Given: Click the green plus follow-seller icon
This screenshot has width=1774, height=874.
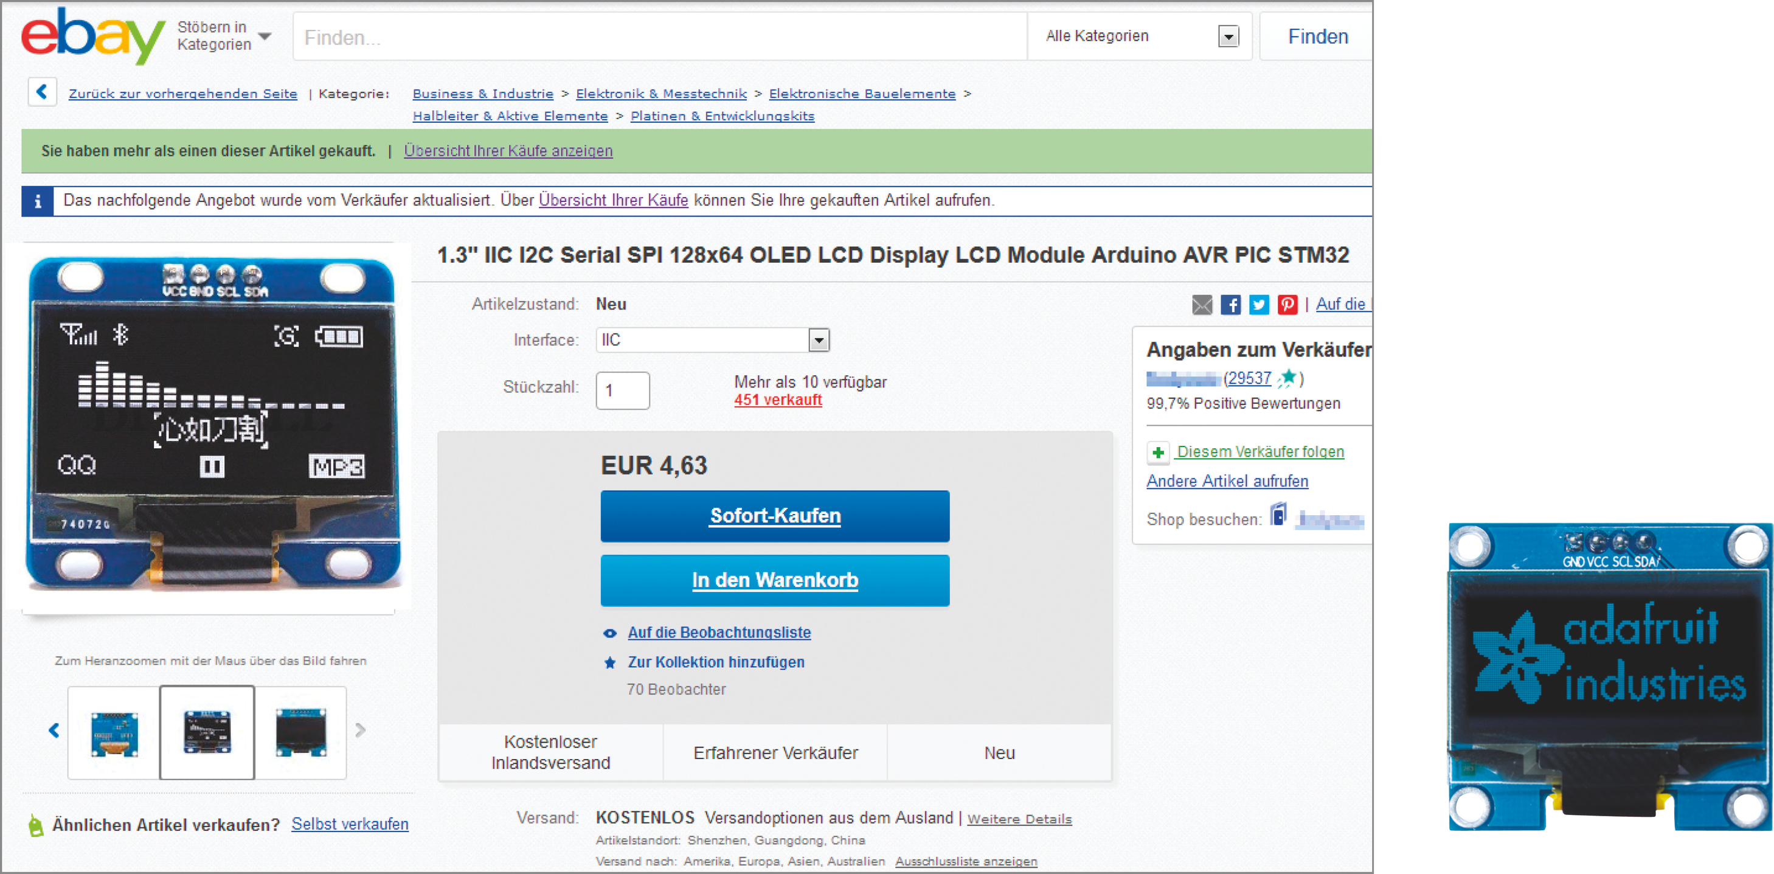Looking at the screenshot, I should 1159,453.
